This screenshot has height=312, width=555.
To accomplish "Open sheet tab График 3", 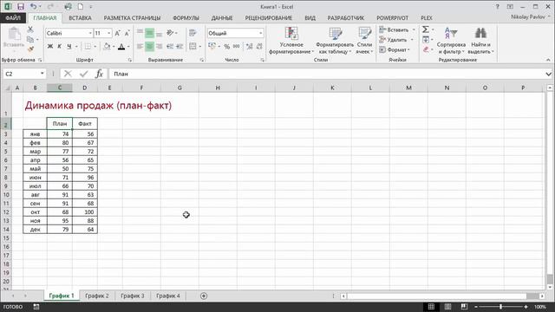I will tap(133, 296).
